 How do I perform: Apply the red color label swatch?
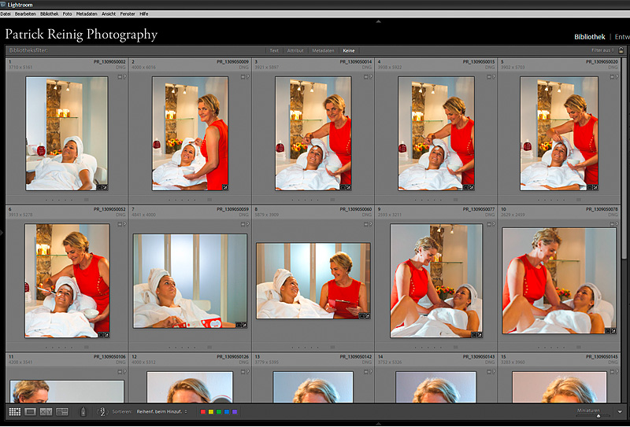coord(203,412)
